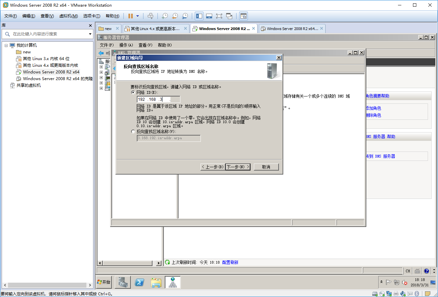Open the library search filter dropdown
This screenshot has width=438, height=297.
[90, 34]
